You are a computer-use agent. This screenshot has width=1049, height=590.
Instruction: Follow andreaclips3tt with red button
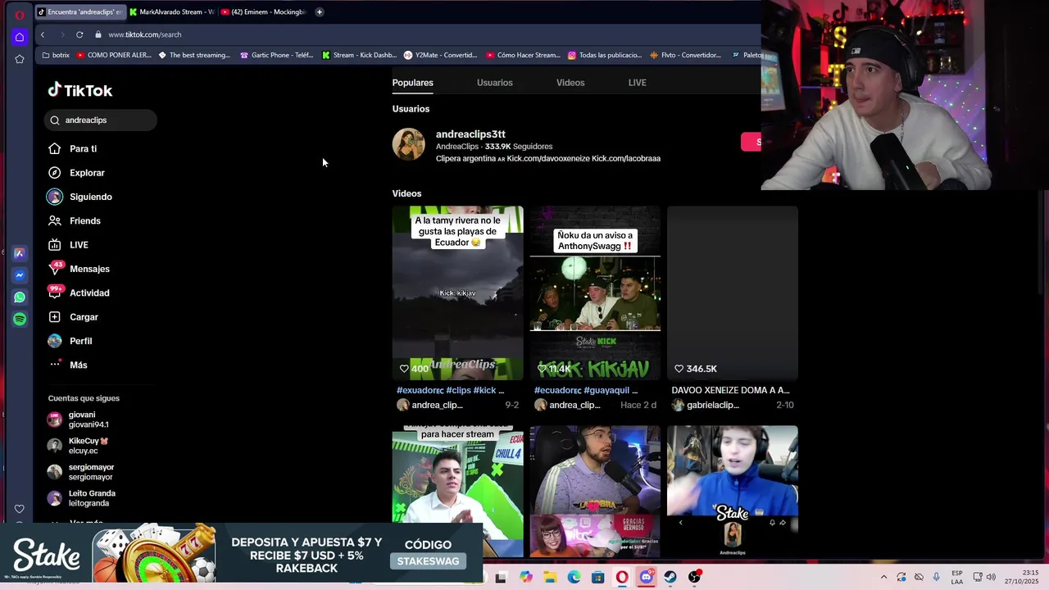(x=751, y=143)
